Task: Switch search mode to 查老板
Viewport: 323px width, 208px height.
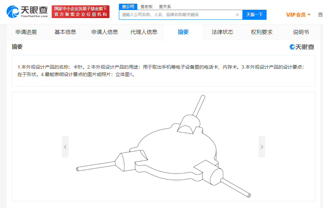Action: click(146, 7)
